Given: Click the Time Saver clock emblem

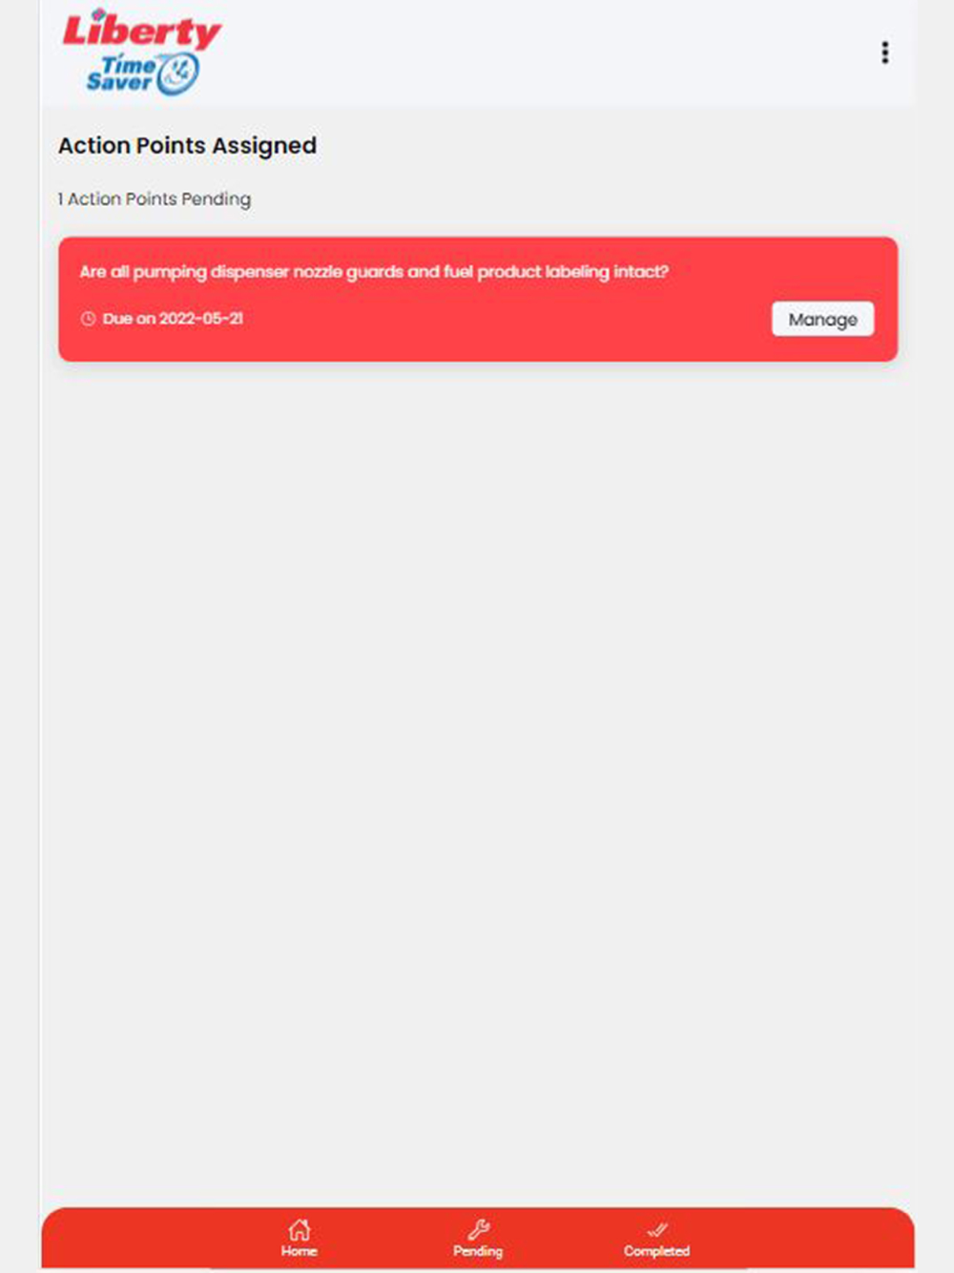Looking at the screenshot, I should click(178, 73).
